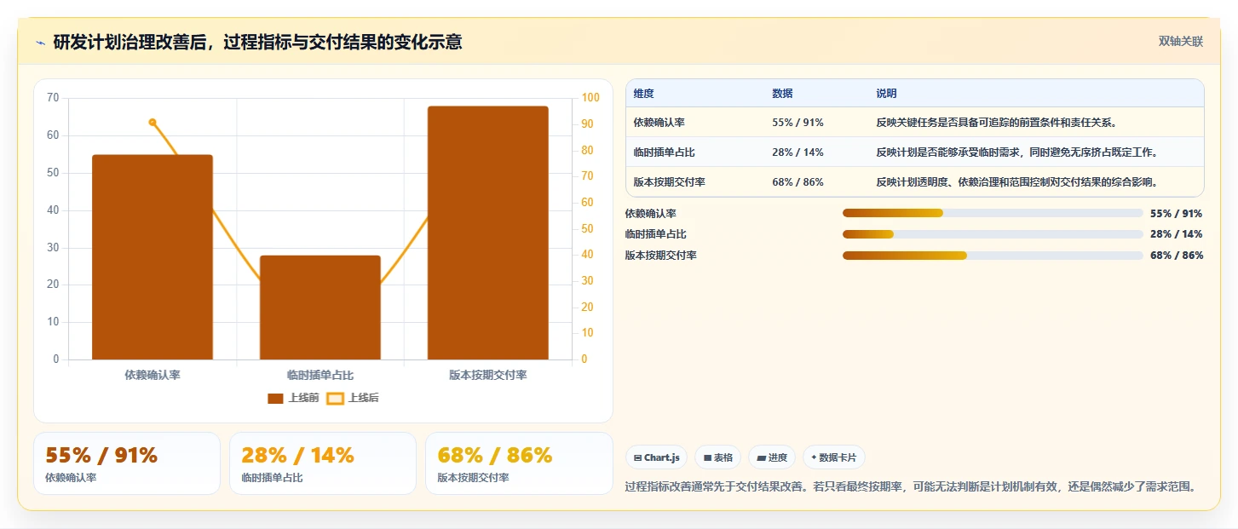Image resolution: width=1238 pixels, height=529 pixels.
Task: Click description starting 反映计划透明度
Action: [x=1016, y=182]
